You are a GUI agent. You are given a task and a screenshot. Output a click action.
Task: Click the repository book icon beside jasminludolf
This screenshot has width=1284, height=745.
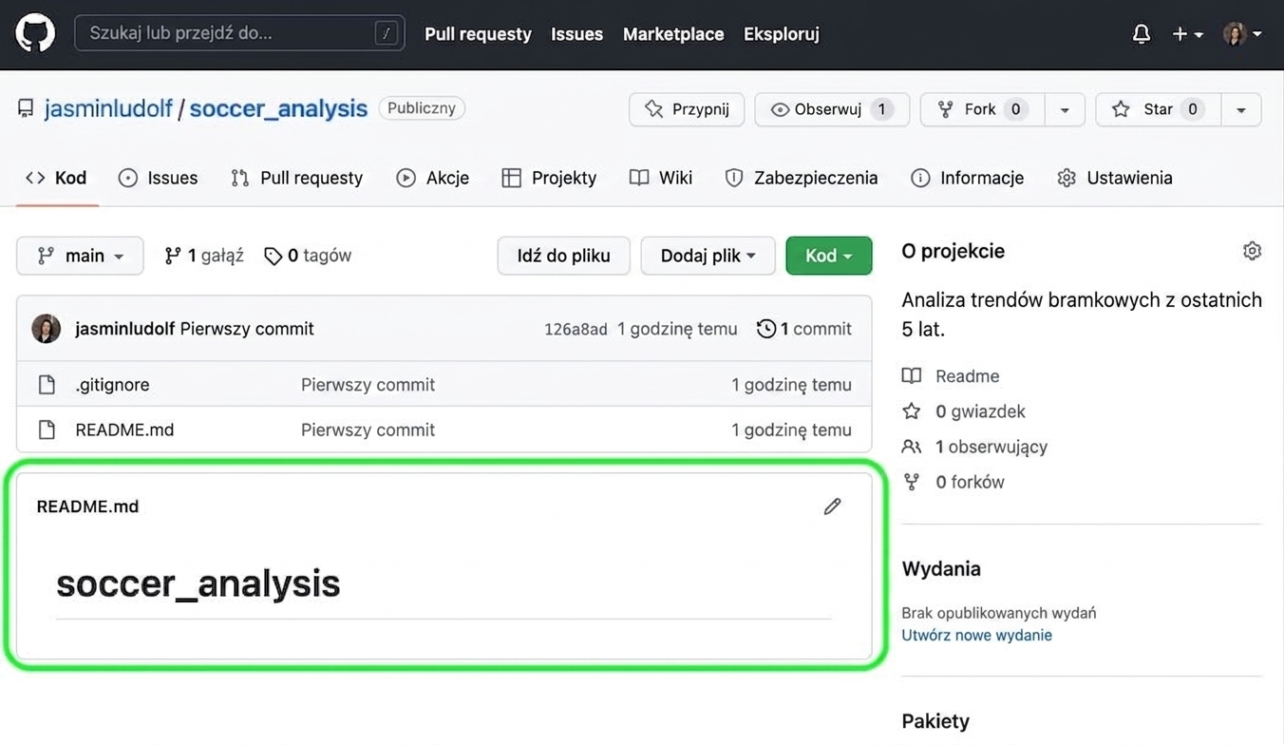pyautogui.click(x=26, y=108)
